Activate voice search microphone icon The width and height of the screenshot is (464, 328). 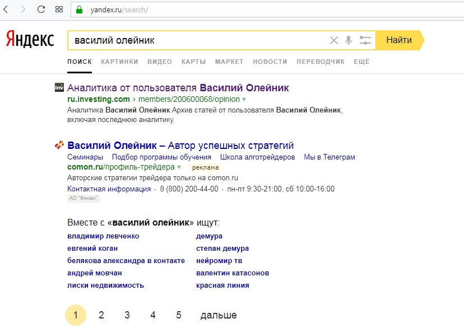(349, 40)
